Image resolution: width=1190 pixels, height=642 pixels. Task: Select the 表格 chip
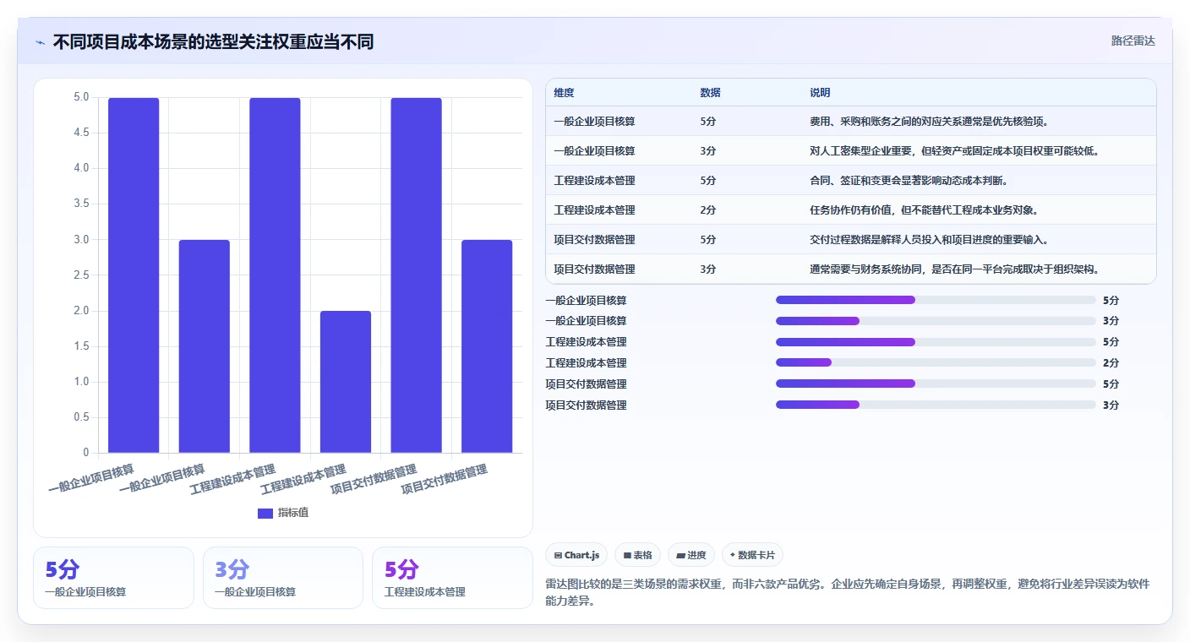tap(637, 555)
